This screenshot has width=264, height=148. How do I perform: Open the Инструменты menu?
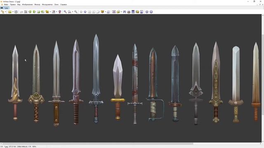[x=47, y=5]
